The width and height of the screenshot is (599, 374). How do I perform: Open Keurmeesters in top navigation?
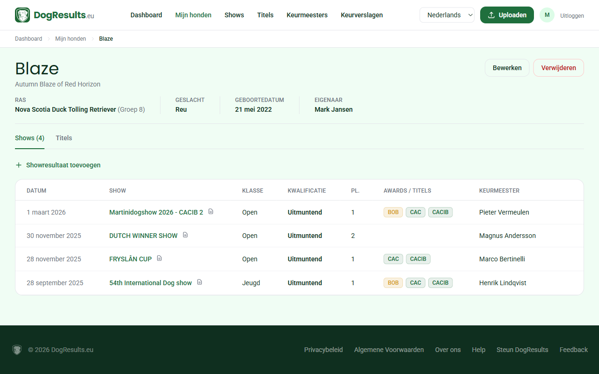tap(307, 15)
